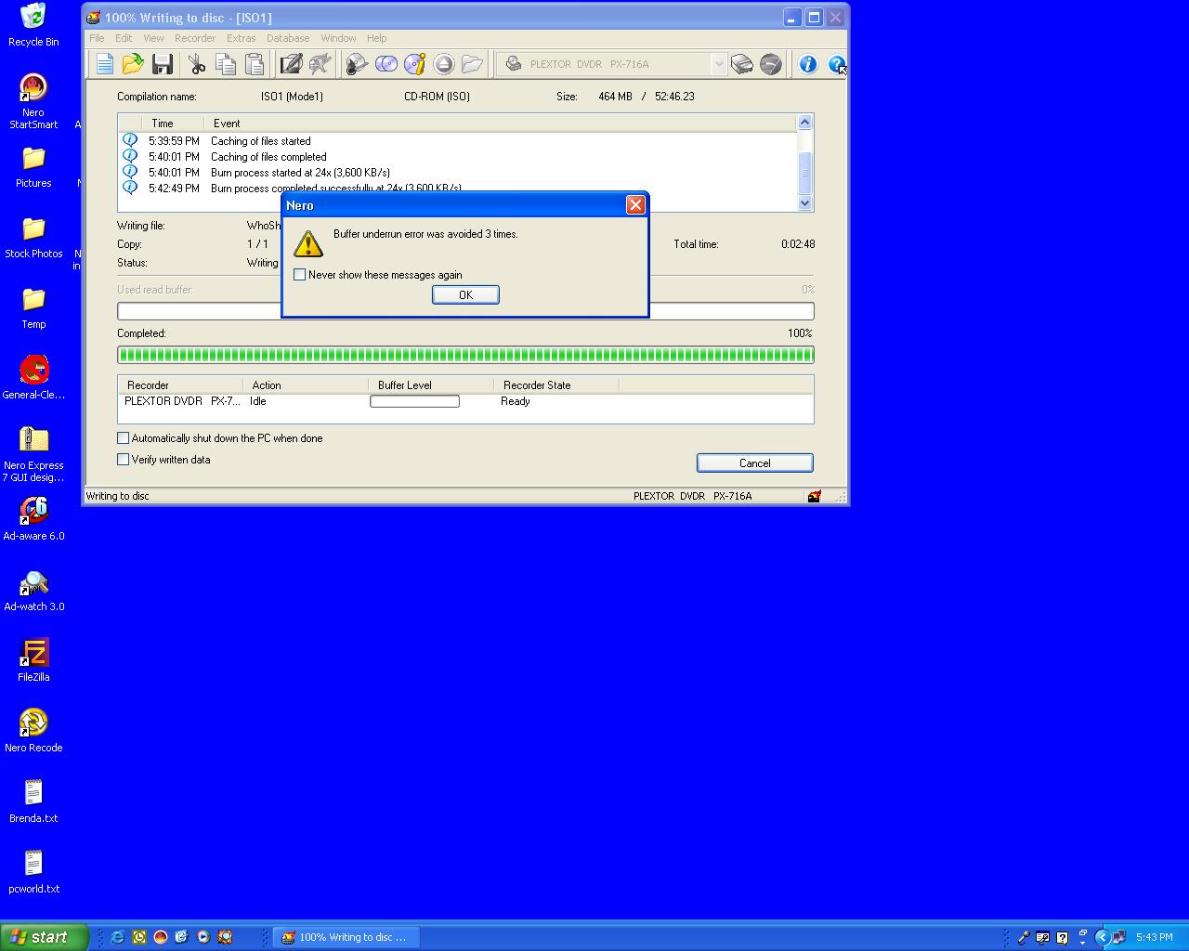Screen dimensions: 1189x951
Task: Click the Windows start button
Action: coord(45,937)
